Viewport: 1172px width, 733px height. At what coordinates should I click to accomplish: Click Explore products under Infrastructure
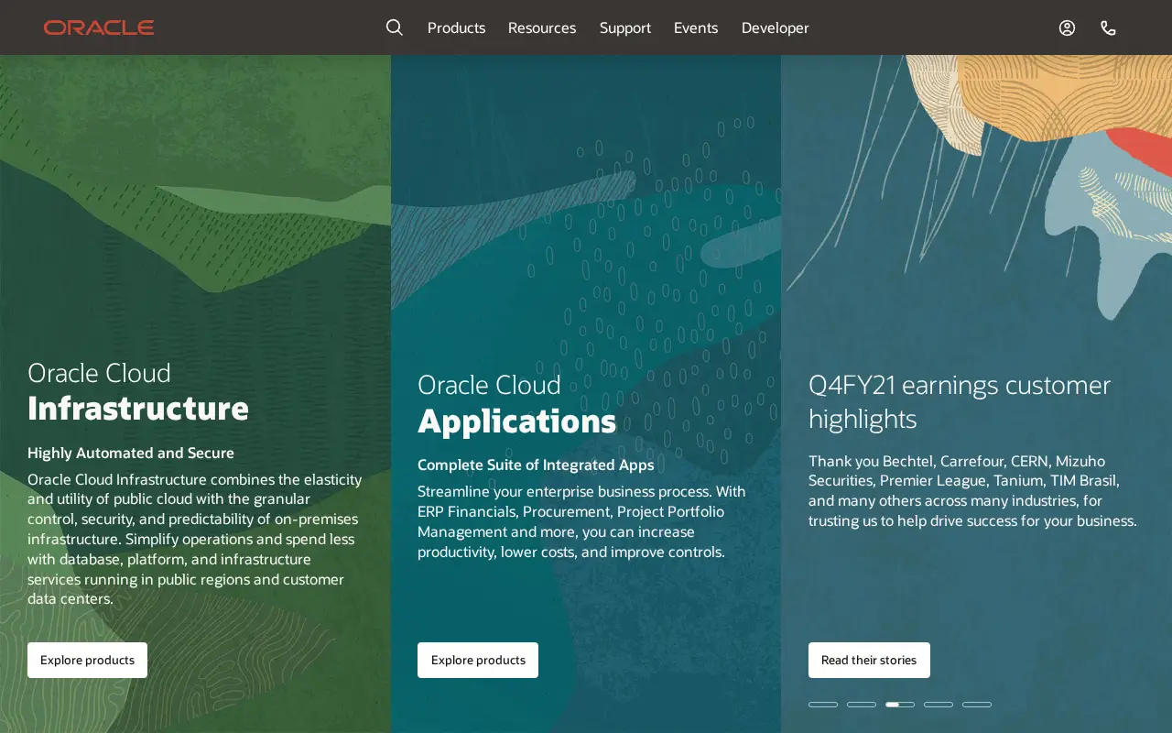(87, 660)
